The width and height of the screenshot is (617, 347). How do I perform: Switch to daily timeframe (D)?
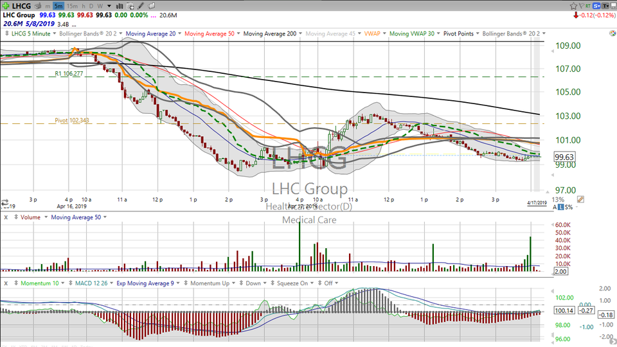(x=91, y=6)
